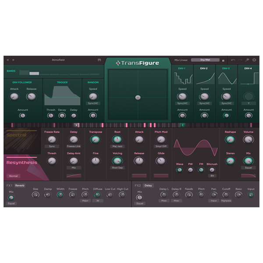
Task: Open the Maj Jazz root scale dropdown
Action: click(x=117, y=146)
